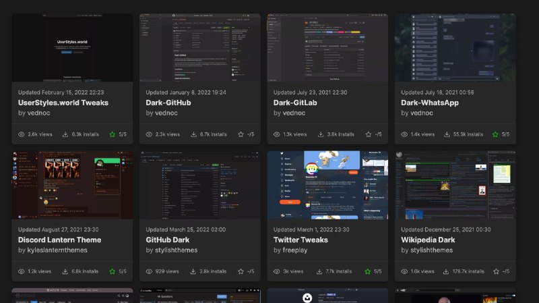
Task: Click 'Updated July 18, 2021 00:56' text
Action: 437,92
